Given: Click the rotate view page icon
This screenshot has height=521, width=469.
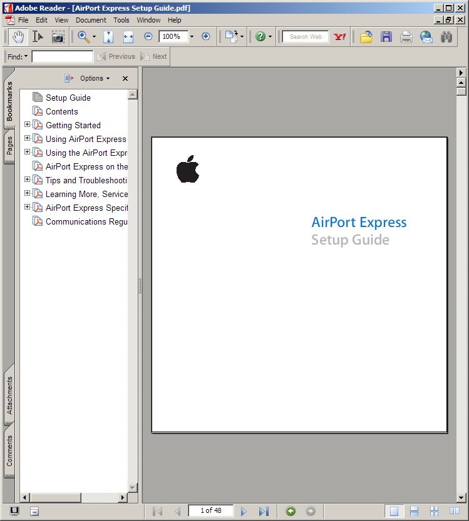Looking at the screenshot, I should (x=232, y=36).
